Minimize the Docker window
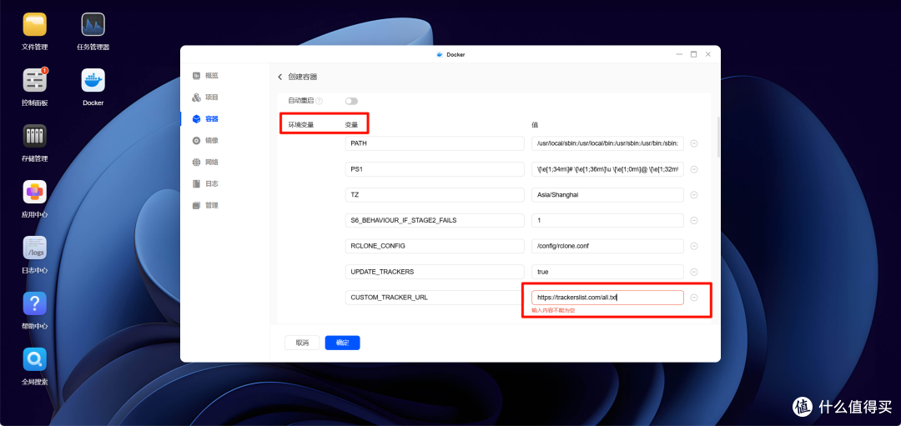The height and width of the screenshot is (426, 901). pos(679,54)
